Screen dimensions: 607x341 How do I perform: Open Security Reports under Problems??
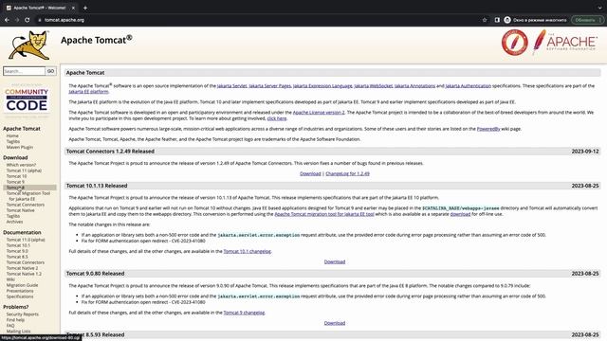coord(23,314)
